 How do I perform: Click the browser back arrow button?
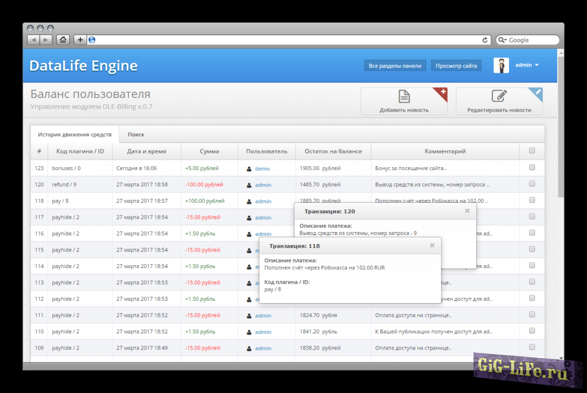(x=33, y=40)
